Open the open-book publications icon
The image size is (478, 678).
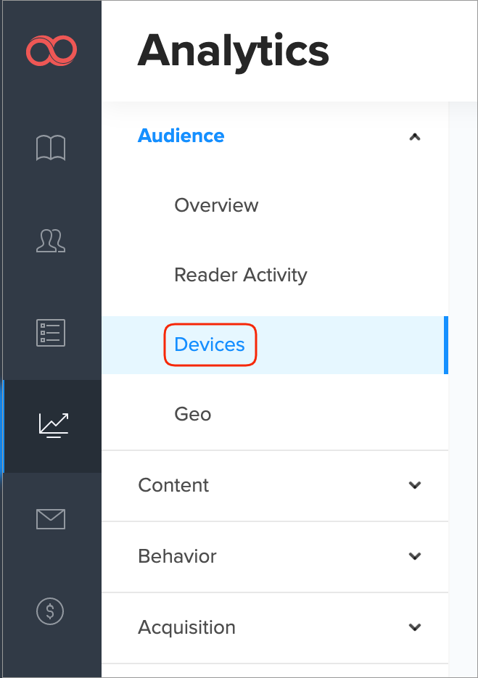coord(51,148)
